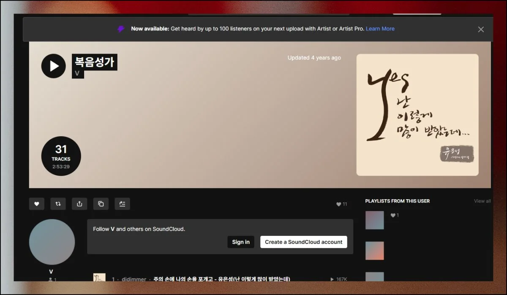
Task: Click the first sidebar playlist like count
Action: pyautogui.click(x=395, y=215)
